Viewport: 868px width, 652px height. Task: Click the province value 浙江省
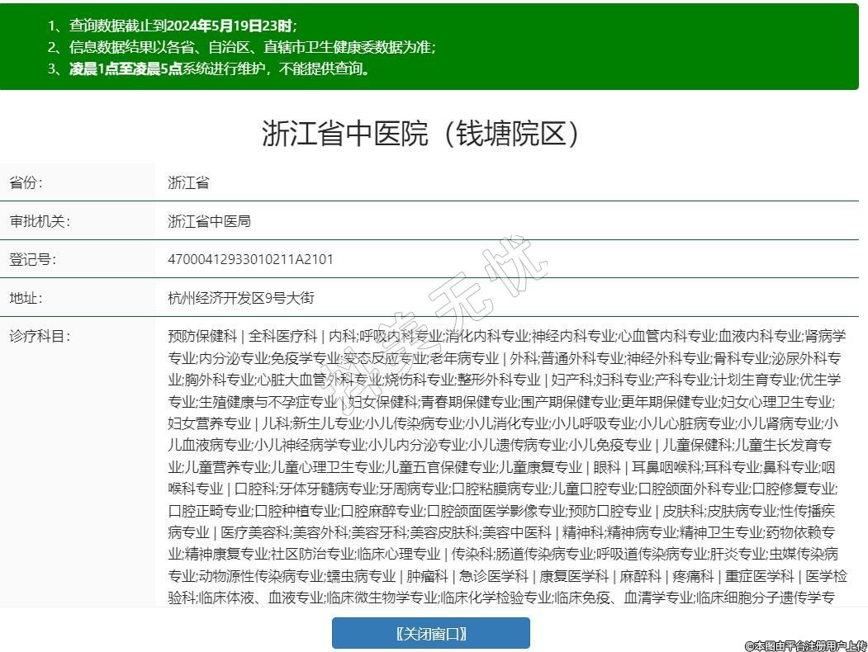[x=188, y=182]
